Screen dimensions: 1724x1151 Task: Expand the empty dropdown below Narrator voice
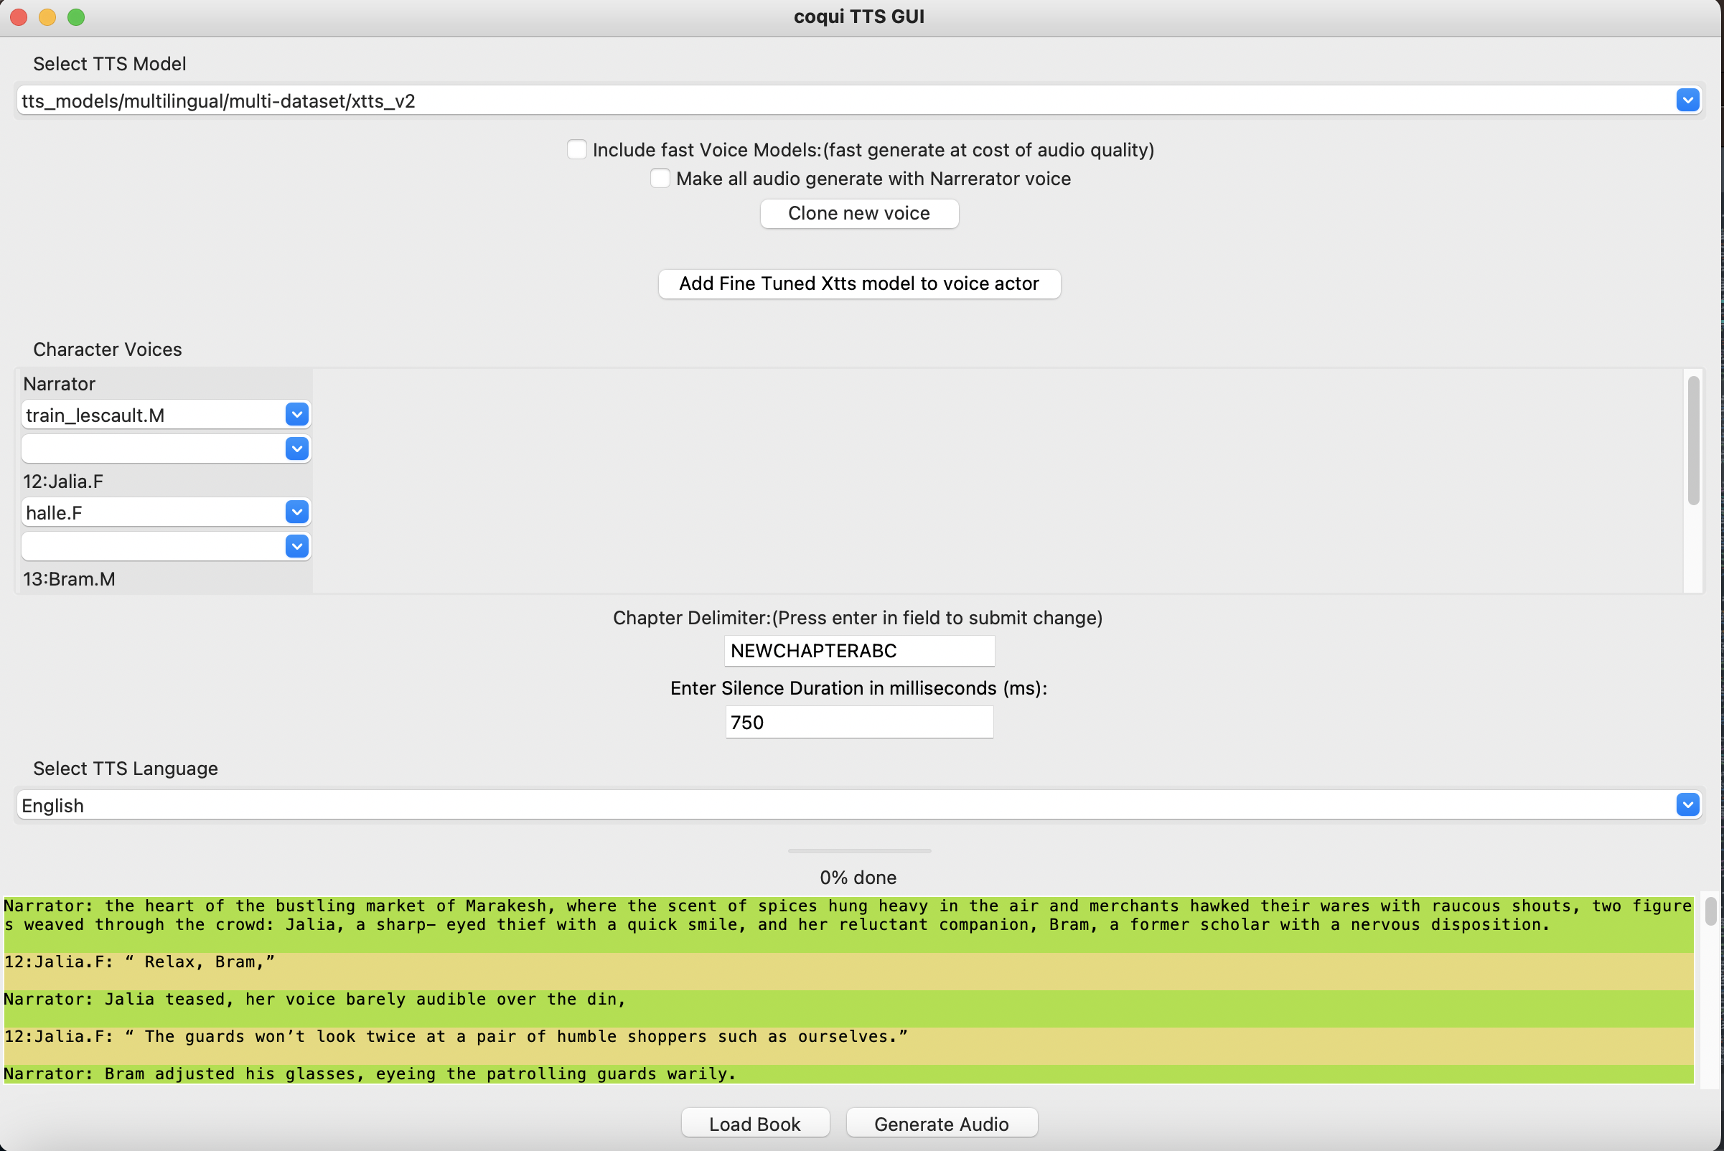coord(296,448)
